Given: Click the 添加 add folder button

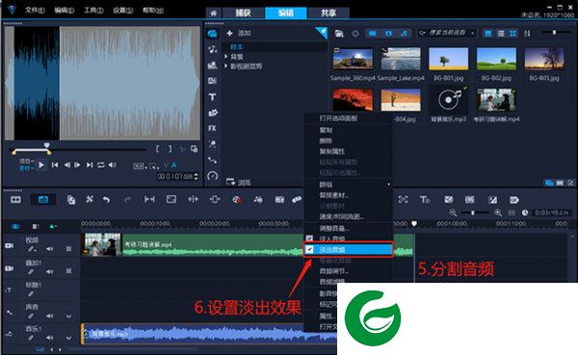Looking at the screenshot, I should 239,33.
